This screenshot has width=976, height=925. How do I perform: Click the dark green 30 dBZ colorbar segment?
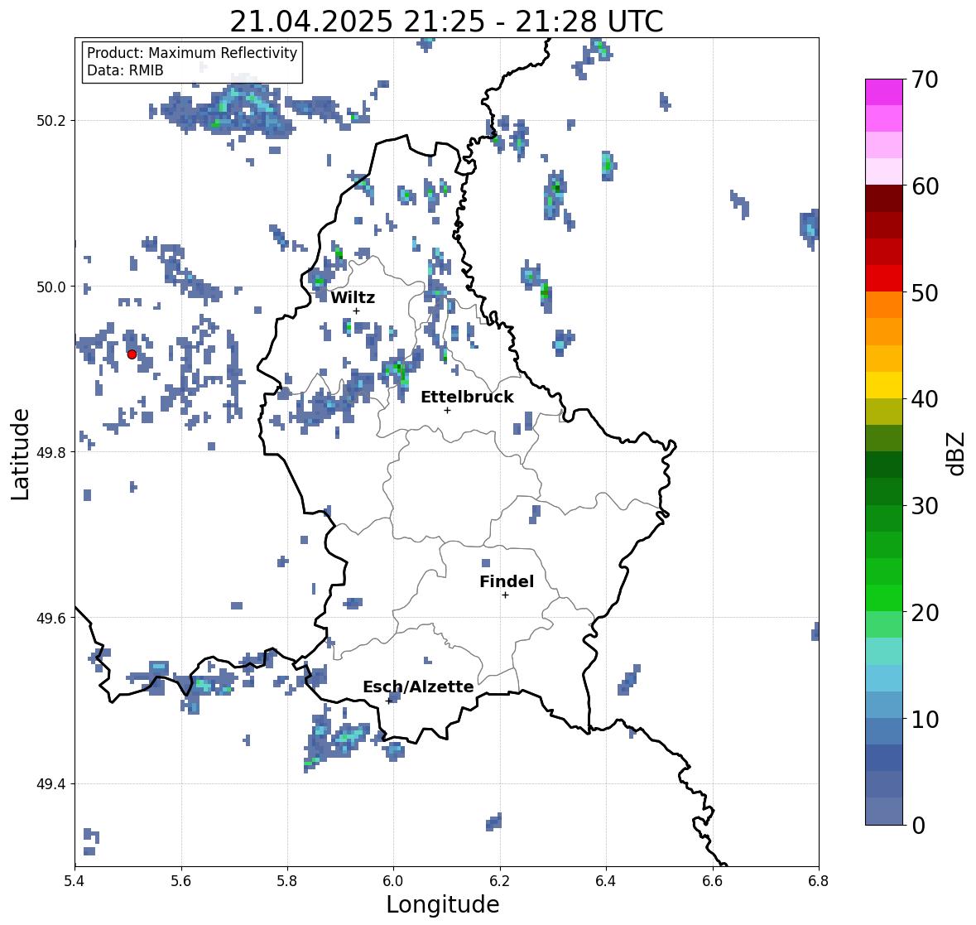pos(884,491)
